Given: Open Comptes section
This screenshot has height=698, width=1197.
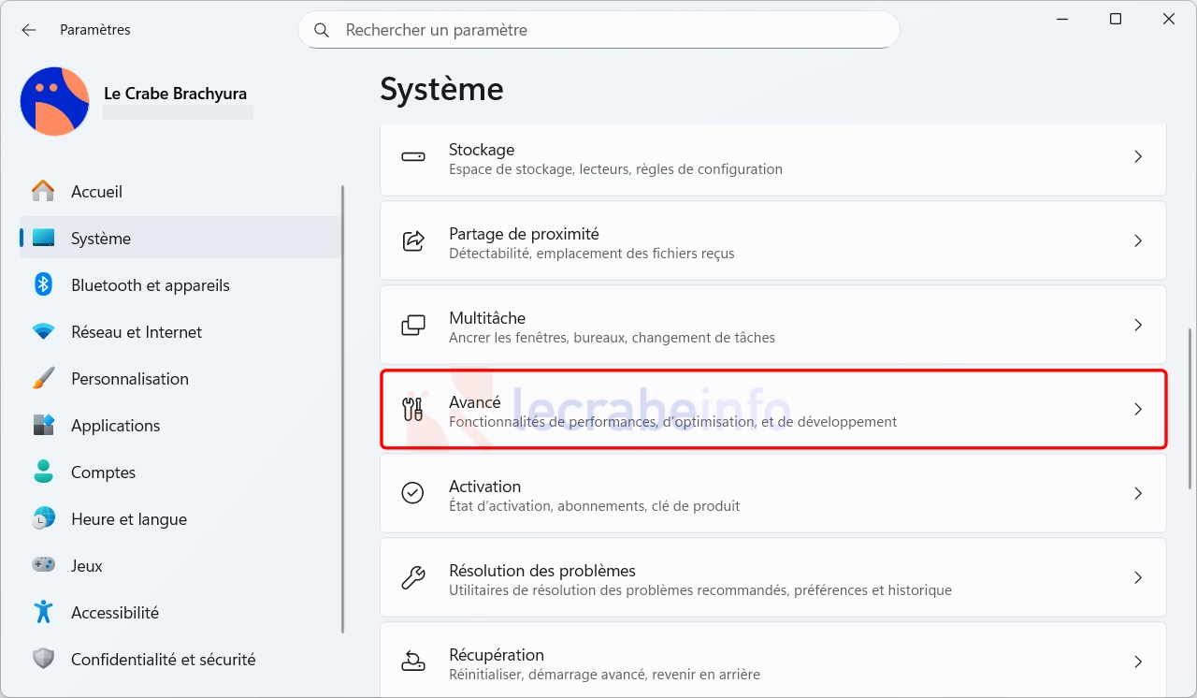Looking at the screenshot, I should point(180,473).
